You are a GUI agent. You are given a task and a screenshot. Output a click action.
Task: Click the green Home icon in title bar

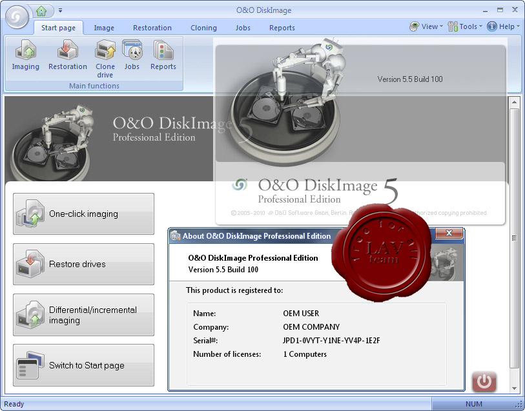click(x=41, y=11)
